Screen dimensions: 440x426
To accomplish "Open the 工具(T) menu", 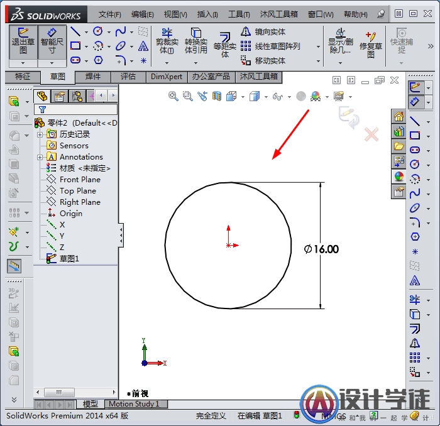I will pyautogui.click(x=239, y=14).
